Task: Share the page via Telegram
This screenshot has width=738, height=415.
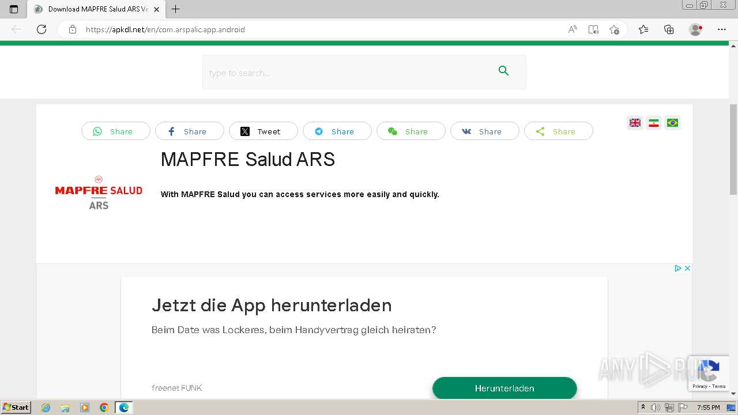Action: [337, 131]
